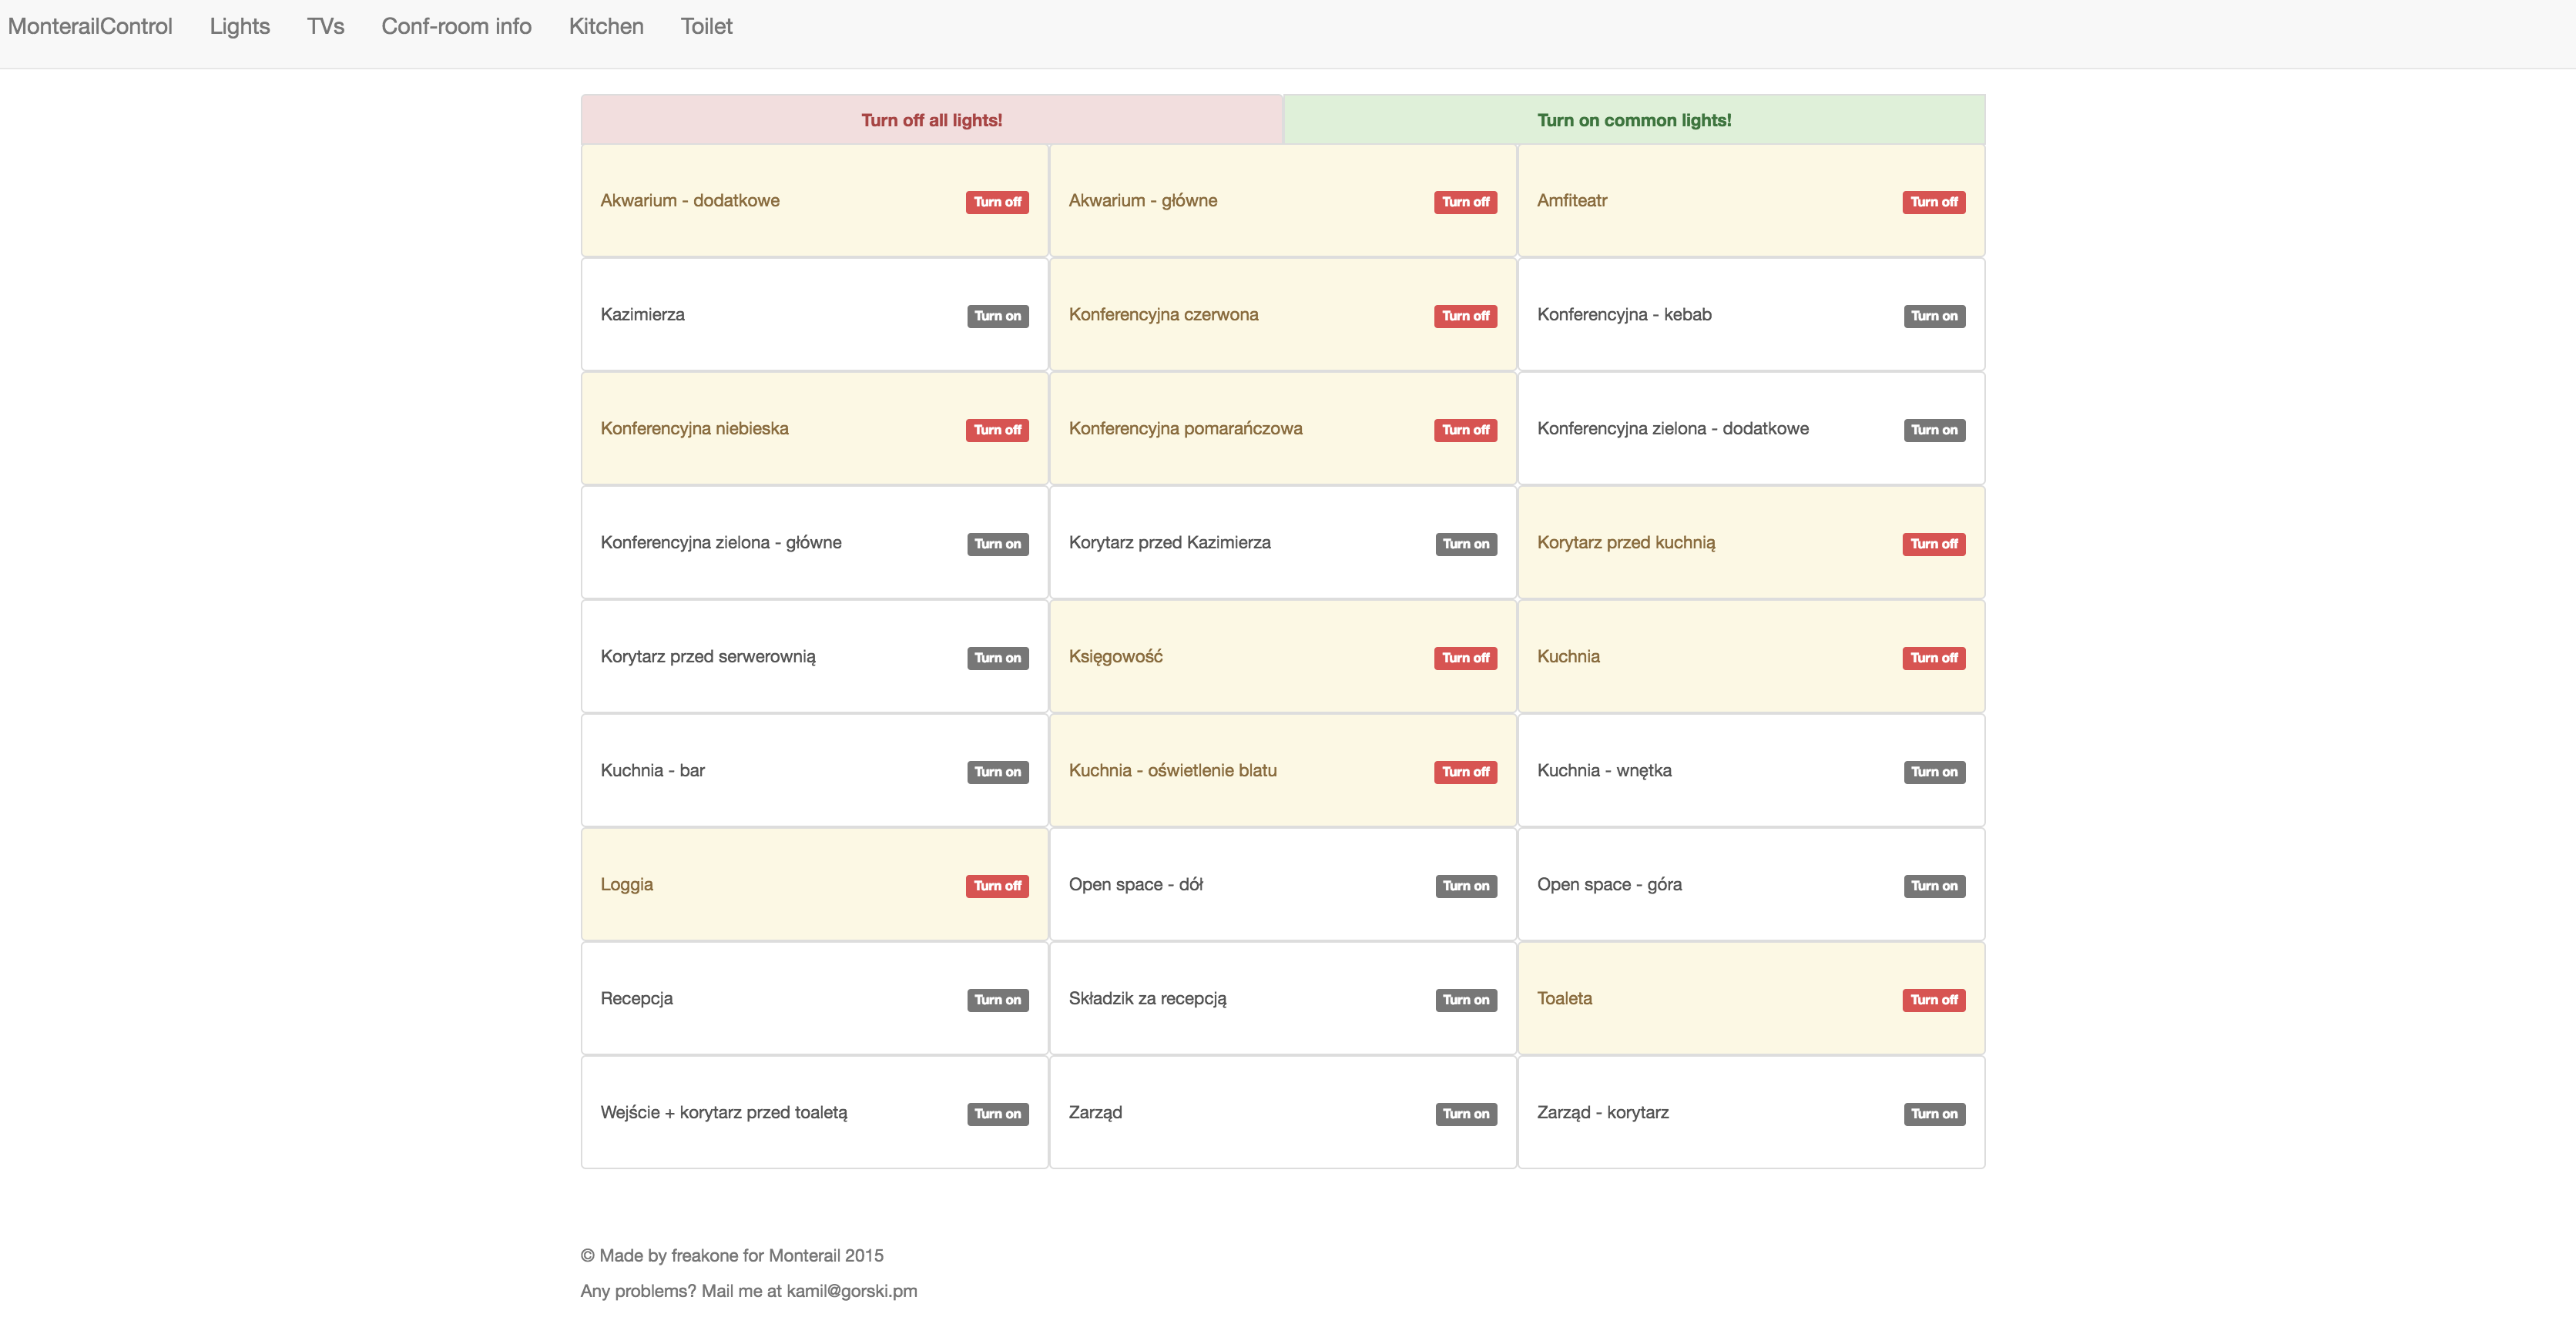Turn on common lights button

pyautogui.click(x=1634, y=120)
